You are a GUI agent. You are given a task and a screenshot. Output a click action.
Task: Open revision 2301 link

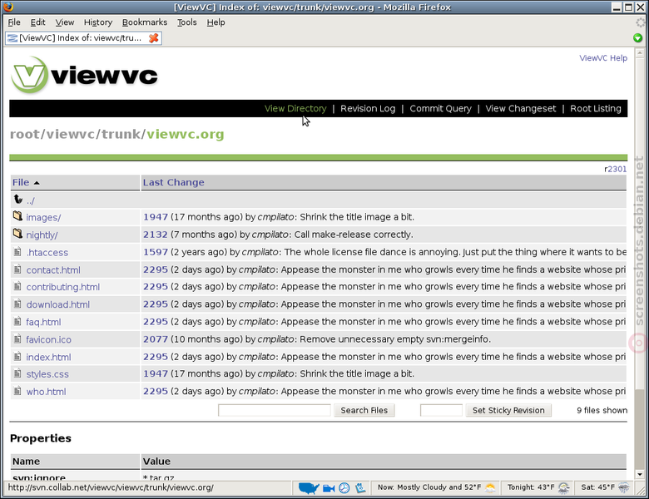coord(617,169)
